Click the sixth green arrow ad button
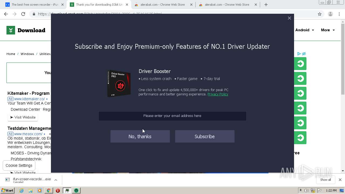Viewport: 345px width, 194px height. click(300, 138)
